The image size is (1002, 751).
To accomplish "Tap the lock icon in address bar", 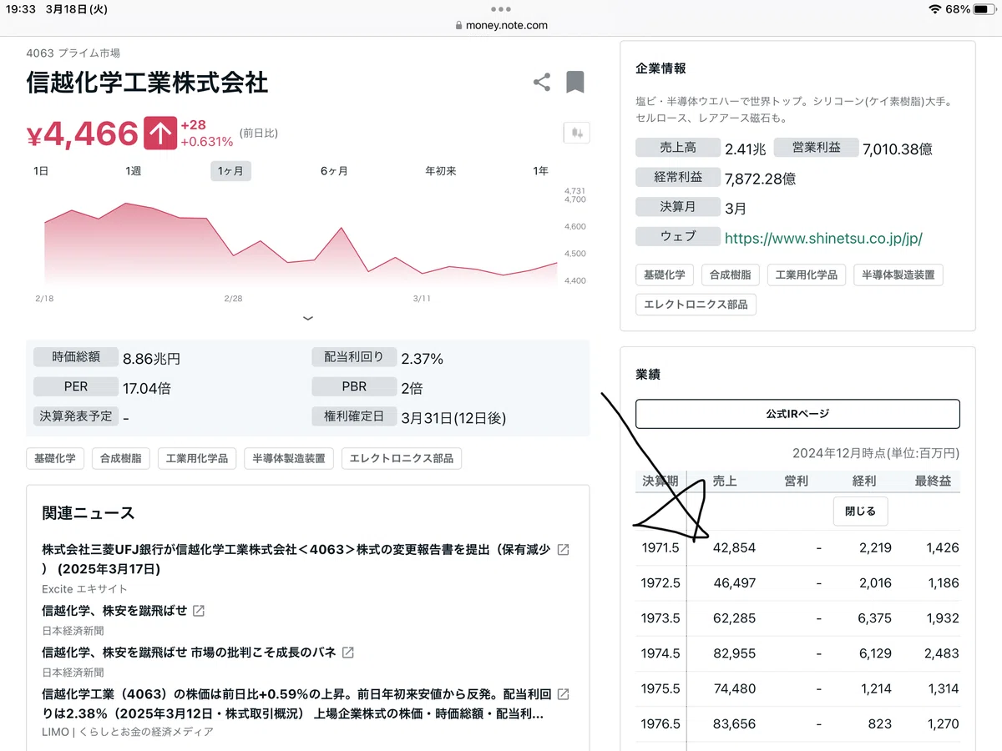I will pyautogui.click(x=458, y=25).
